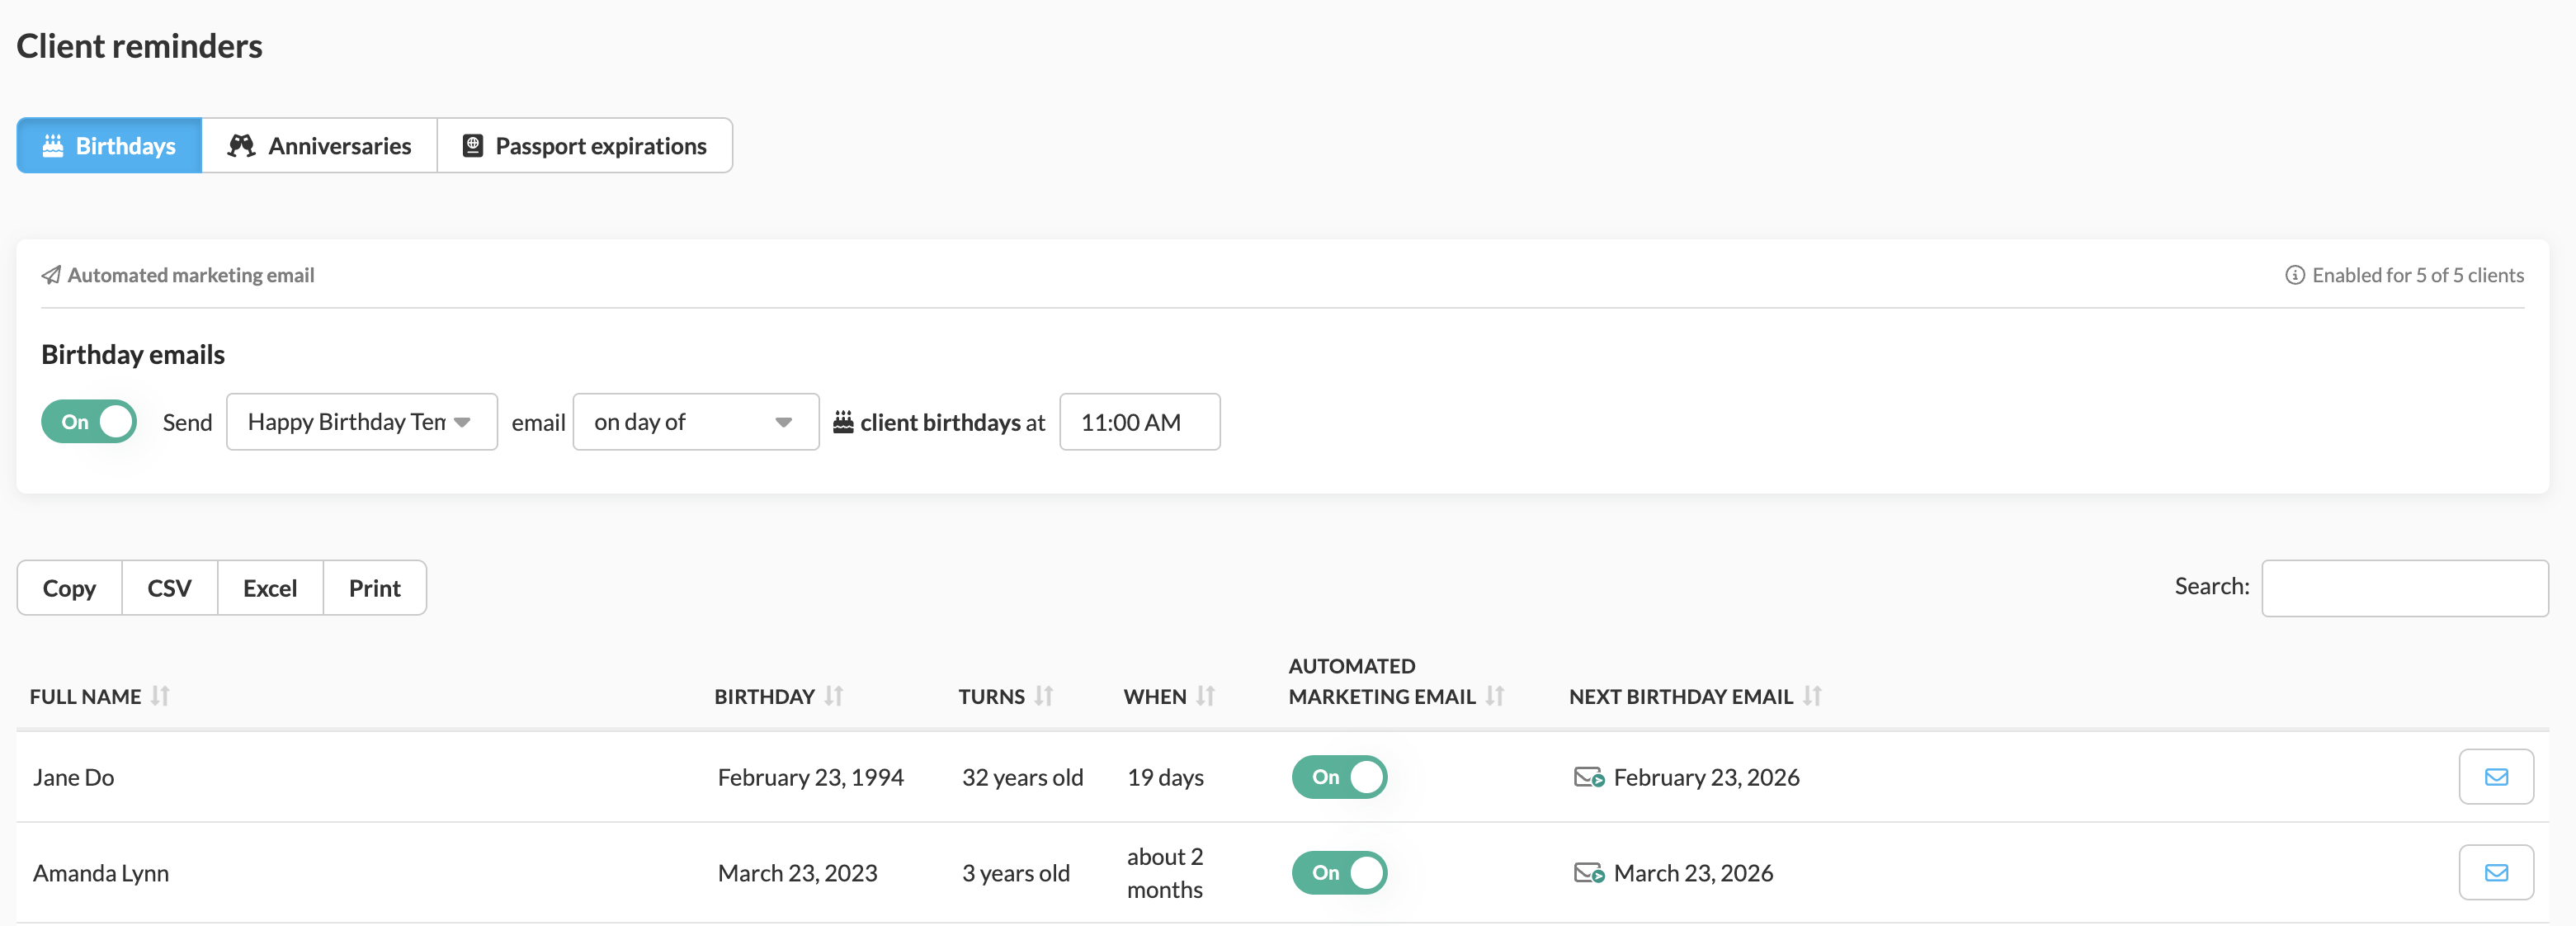The height and width of the screenshot is (926, 2576).
Task: Sort by Automated Marketing Email arrows
Action: coord(1494,696)
